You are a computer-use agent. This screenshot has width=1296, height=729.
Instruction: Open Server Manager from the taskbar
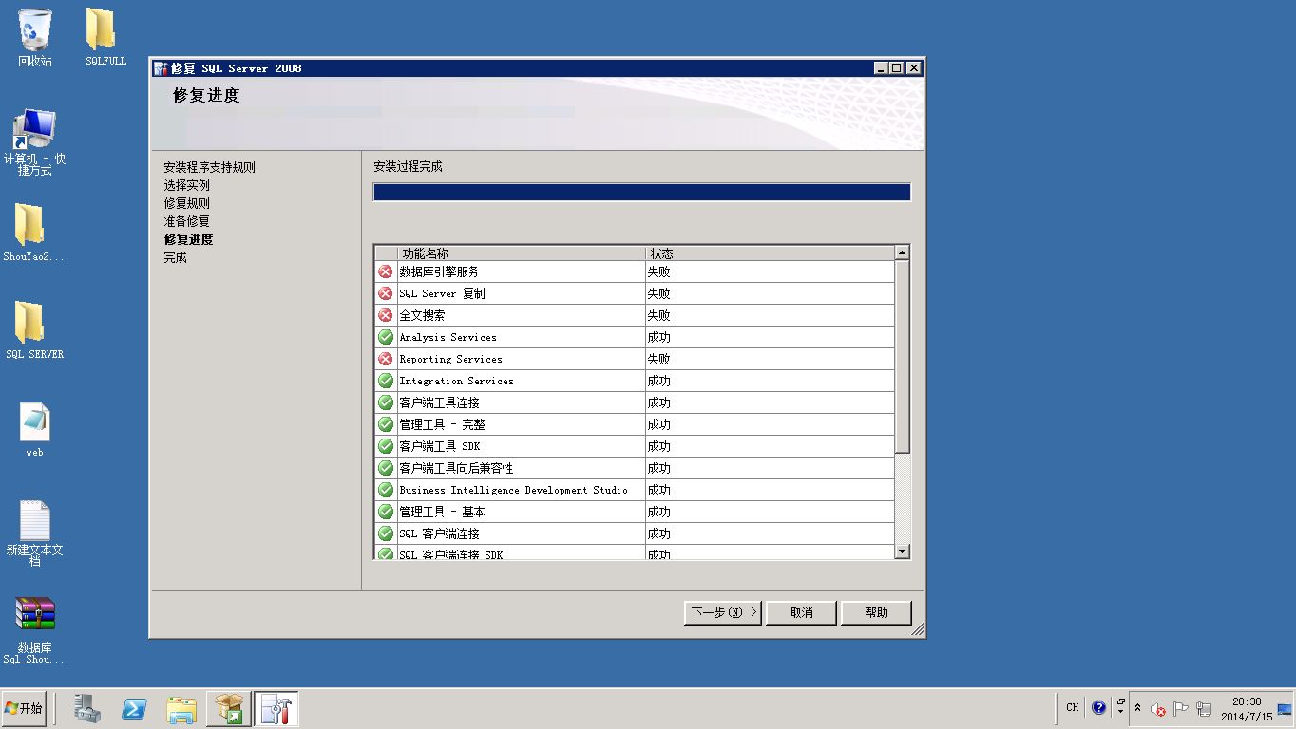point(87,708)
